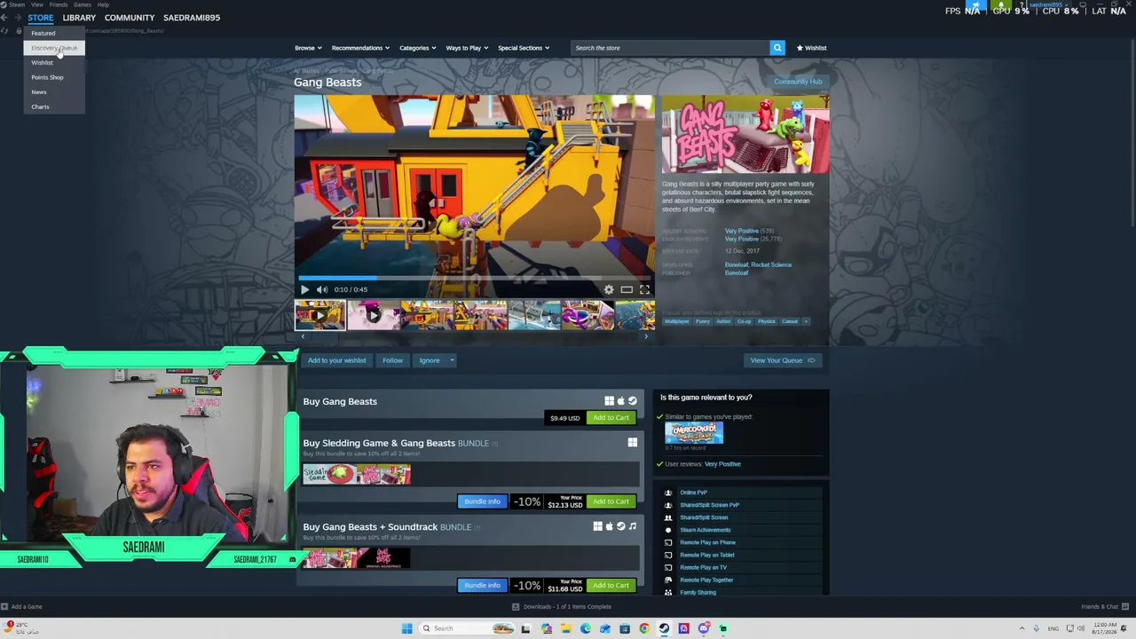This screenshot has width=1136, height=639.
Task: View Your Queue
Action: (782, 360)
